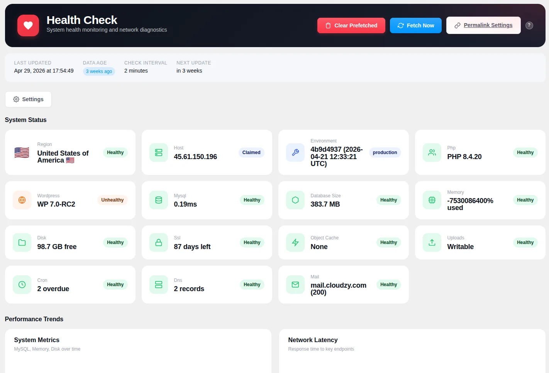Screen dimensions: 549x373
Task: Click the Uploads upload-arrow icon
Action: (432, 242)
